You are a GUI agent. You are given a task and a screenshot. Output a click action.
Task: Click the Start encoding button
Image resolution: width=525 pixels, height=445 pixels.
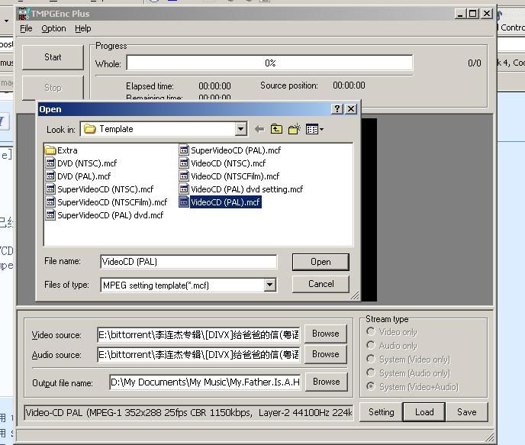click(53, 57)
